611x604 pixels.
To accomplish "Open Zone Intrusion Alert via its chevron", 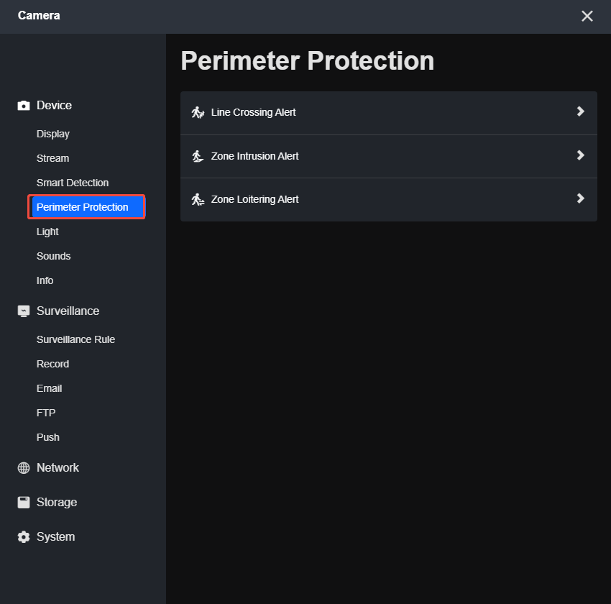I will [581, 156].
